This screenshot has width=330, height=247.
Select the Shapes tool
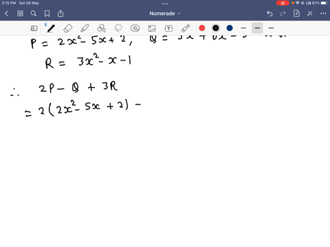click(102, 28)
